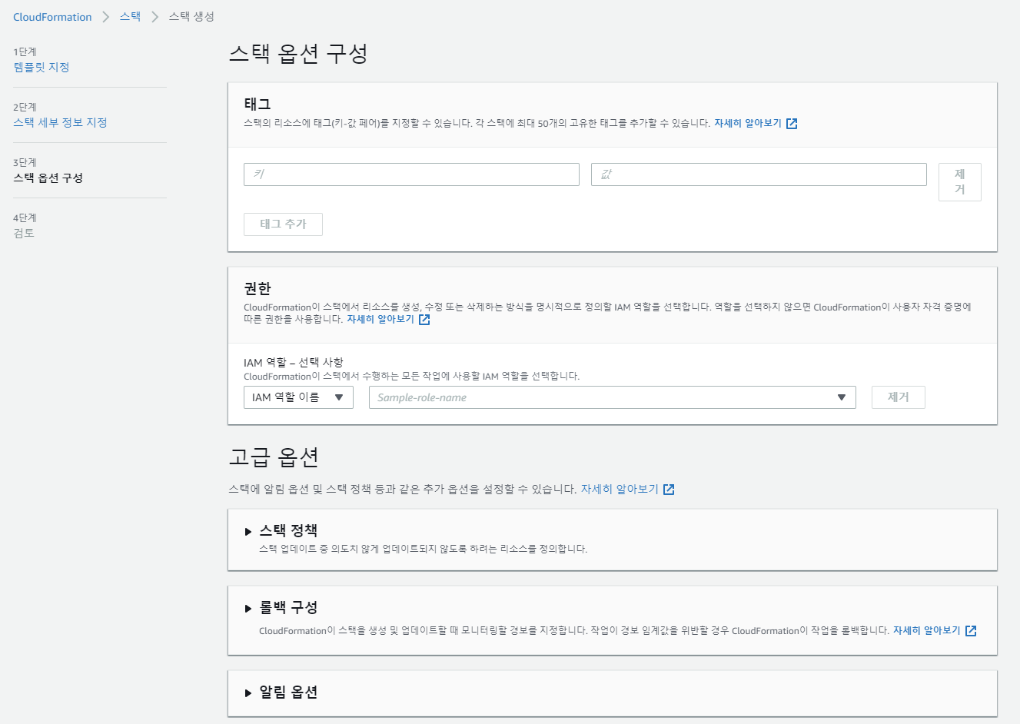The height and width of the screenshot is (724, 1020).
Task: Go to step 1 템플릿 지정
Action: click(42, 67)
